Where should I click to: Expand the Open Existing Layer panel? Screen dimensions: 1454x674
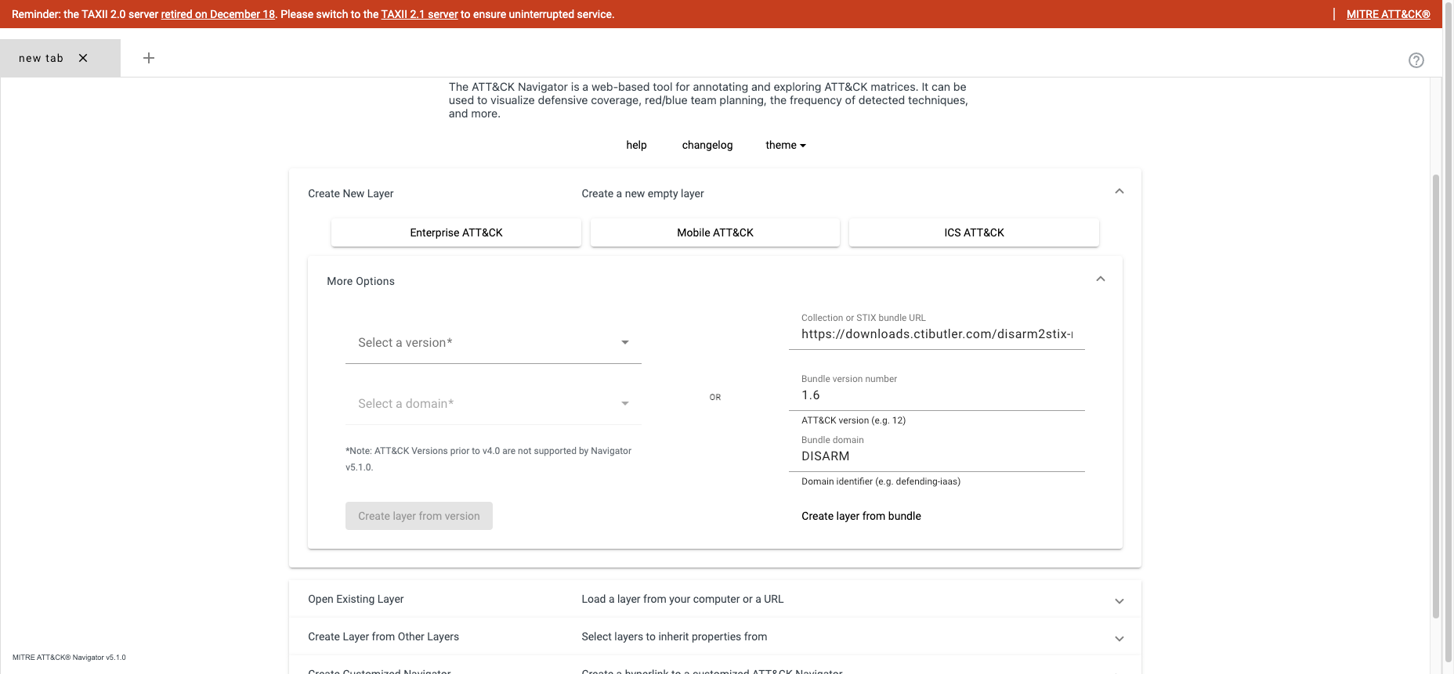(x=1119, y=600)
